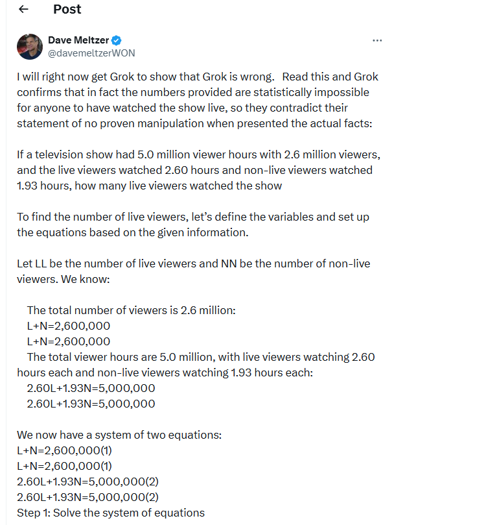Viewport: 486px width, 525px height.
Task: Open Dave Meltzer's profile picture
Action: (x=29, y=47)
